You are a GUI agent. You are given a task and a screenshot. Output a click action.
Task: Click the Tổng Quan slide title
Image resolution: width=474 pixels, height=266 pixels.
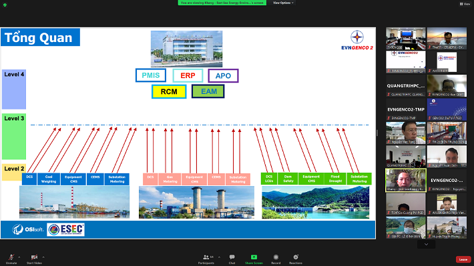[40, 37]
